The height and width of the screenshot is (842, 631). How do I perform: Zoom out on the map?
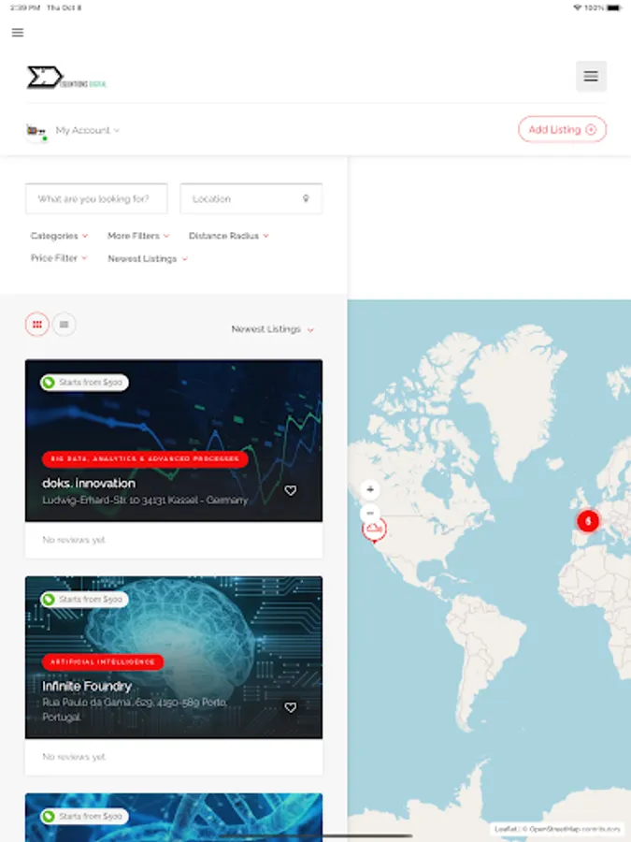[x=369, y=514]
